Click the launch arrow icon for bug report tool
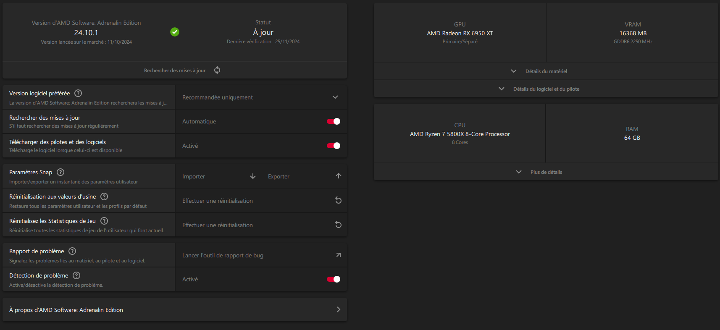The image size is (720, 330). (x=338, y=255)
